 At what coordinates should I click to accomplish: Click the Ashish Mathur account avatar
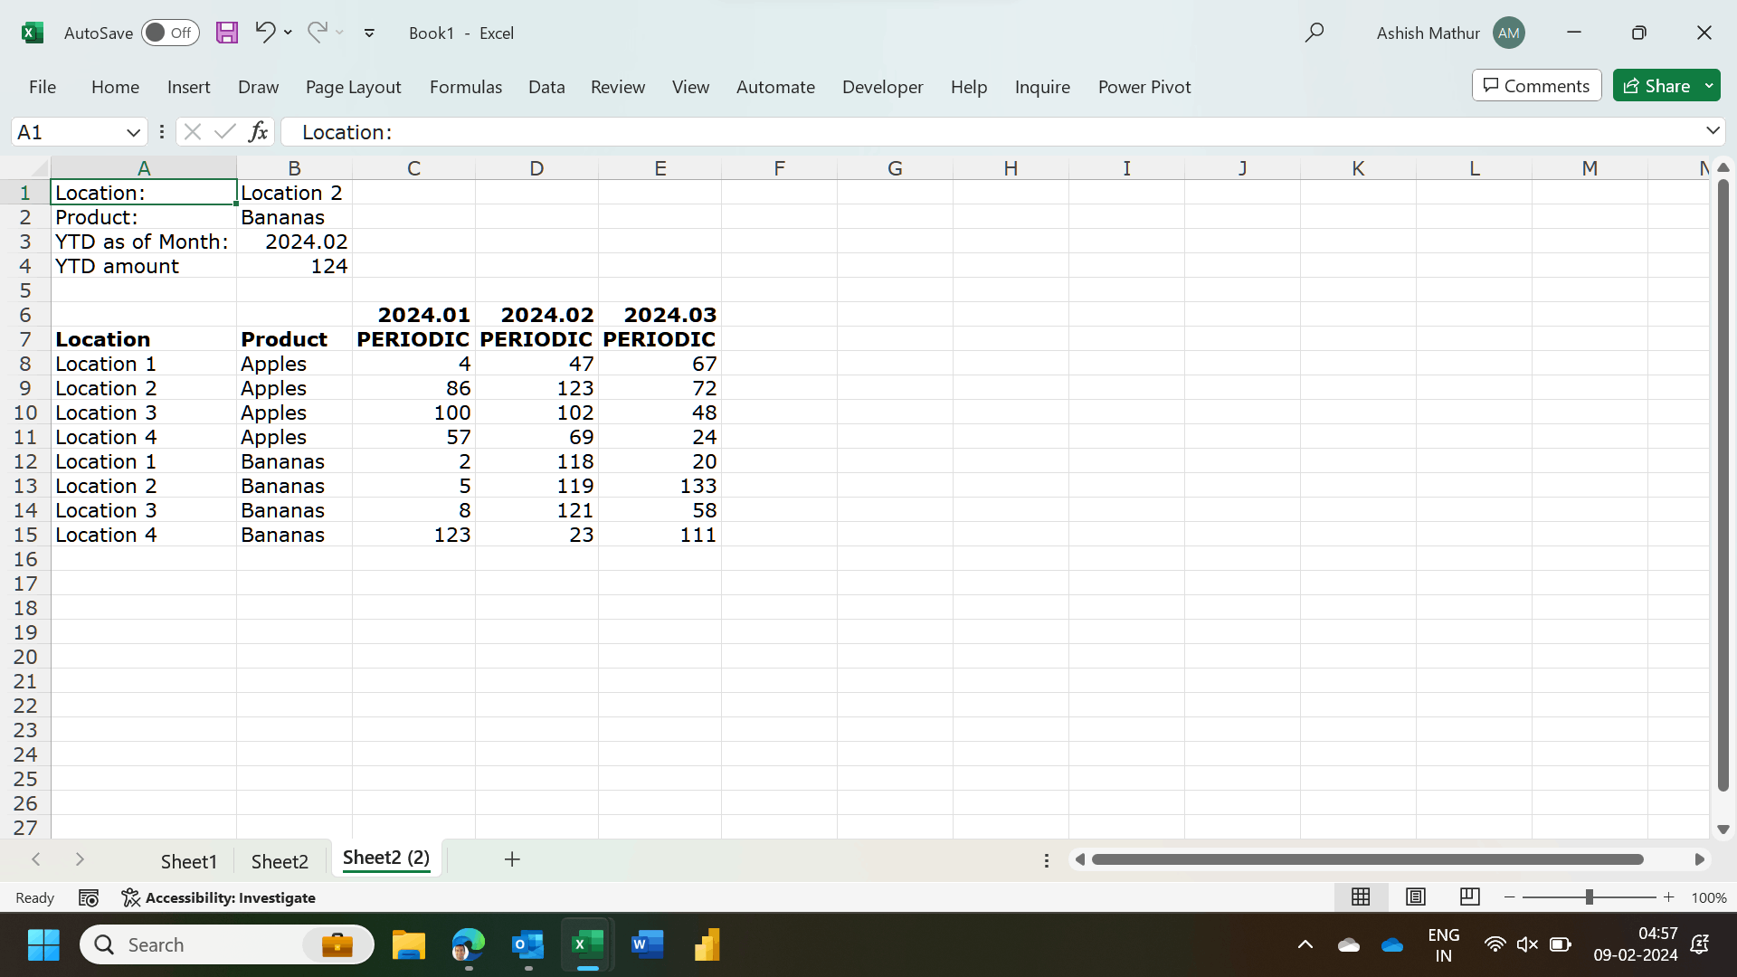[1509, 33]
